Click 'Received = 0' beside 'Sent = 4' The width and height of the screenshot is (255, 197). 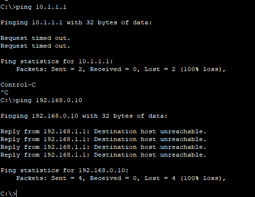(x=113, y=178)
